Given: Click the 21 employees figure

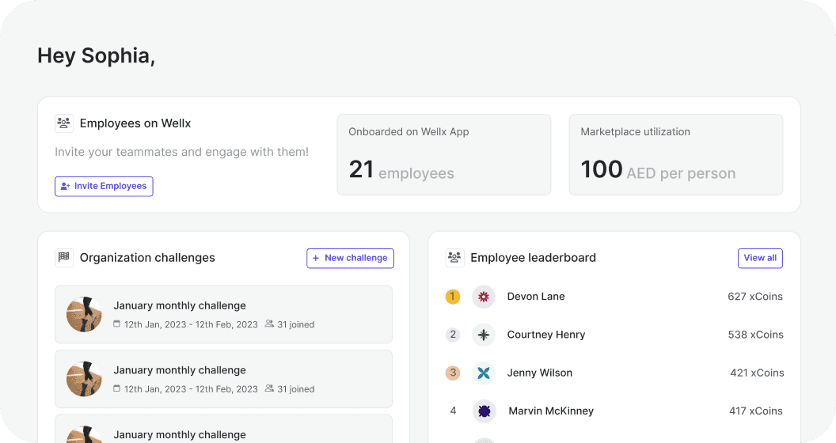Looking at the screenshot, I should pyautogui.click(x=401, y=170).
